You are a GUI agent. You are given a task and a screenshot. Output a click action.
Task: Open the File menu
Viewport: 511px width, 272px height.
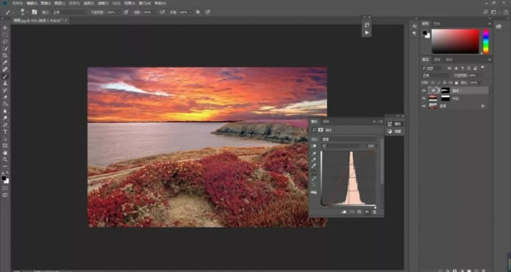click(x=17, y=3)
